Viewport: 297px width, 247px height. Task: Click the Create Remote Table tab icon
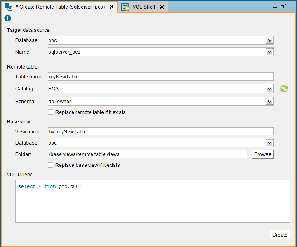click(9, 7)
